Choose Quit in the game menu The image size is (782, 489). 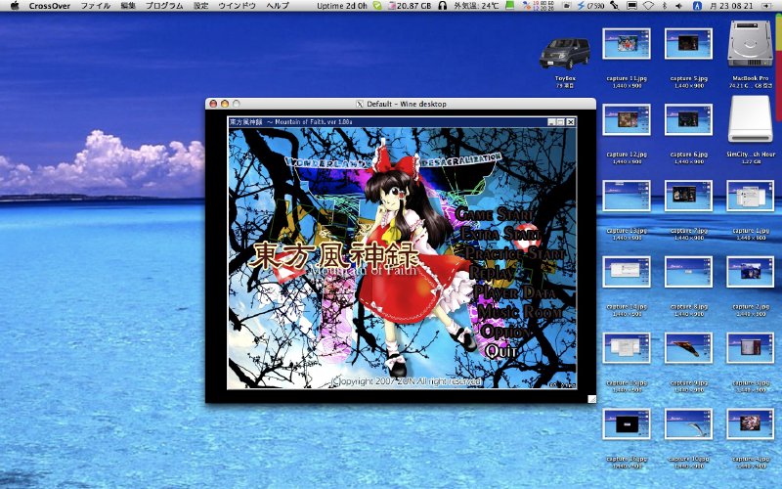point(501,351)
